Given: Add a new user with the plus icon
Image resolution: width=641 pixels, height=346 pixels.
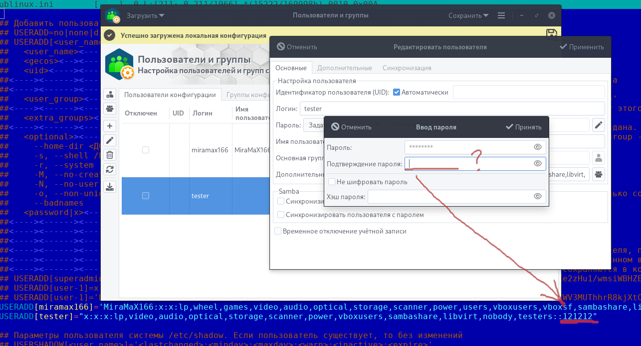Looking at the screenshot, I should [x=110, y=126].
